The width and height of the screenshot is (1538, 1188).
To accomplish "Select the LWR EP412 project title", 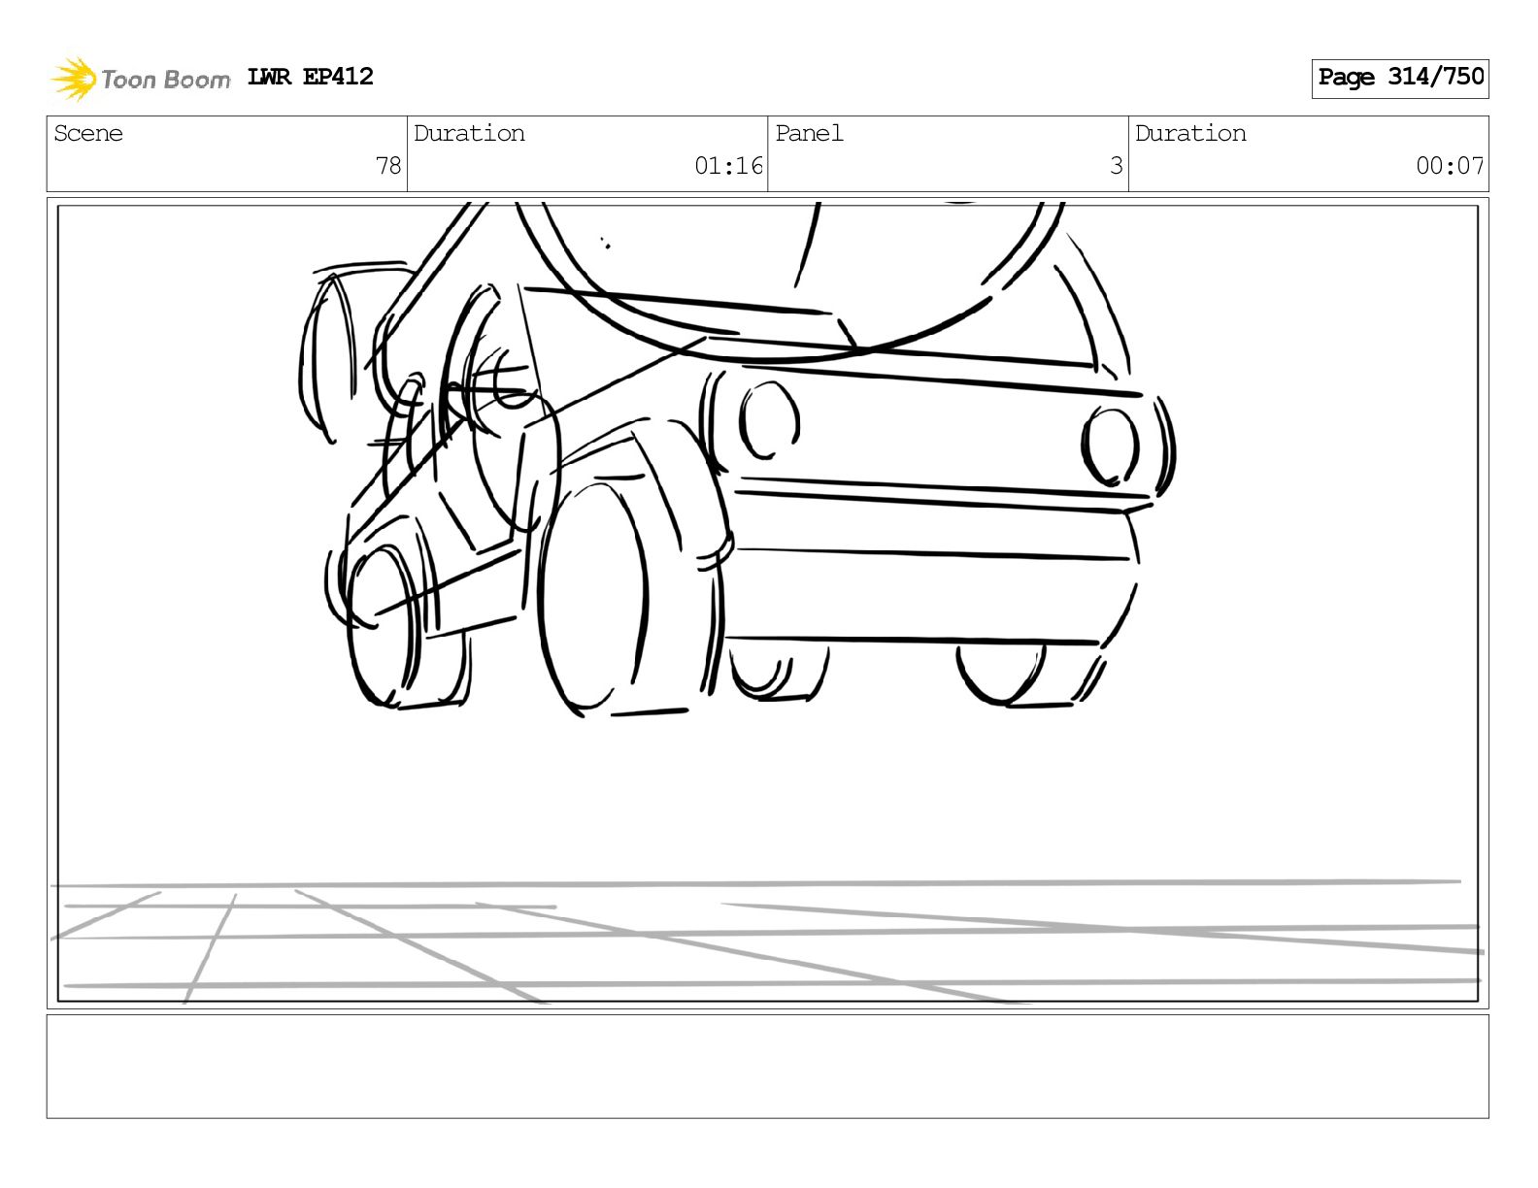I will tap(310, 77).
